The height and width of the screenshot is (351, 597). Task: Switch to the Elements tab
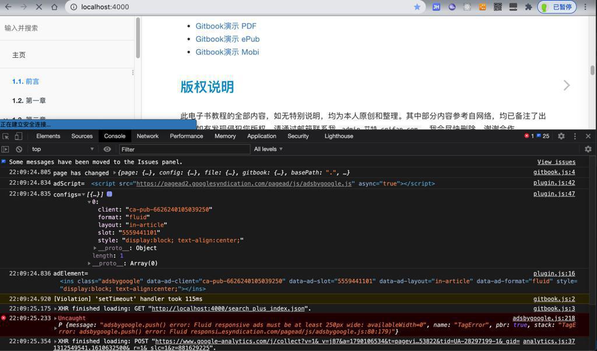pos(48,136)
